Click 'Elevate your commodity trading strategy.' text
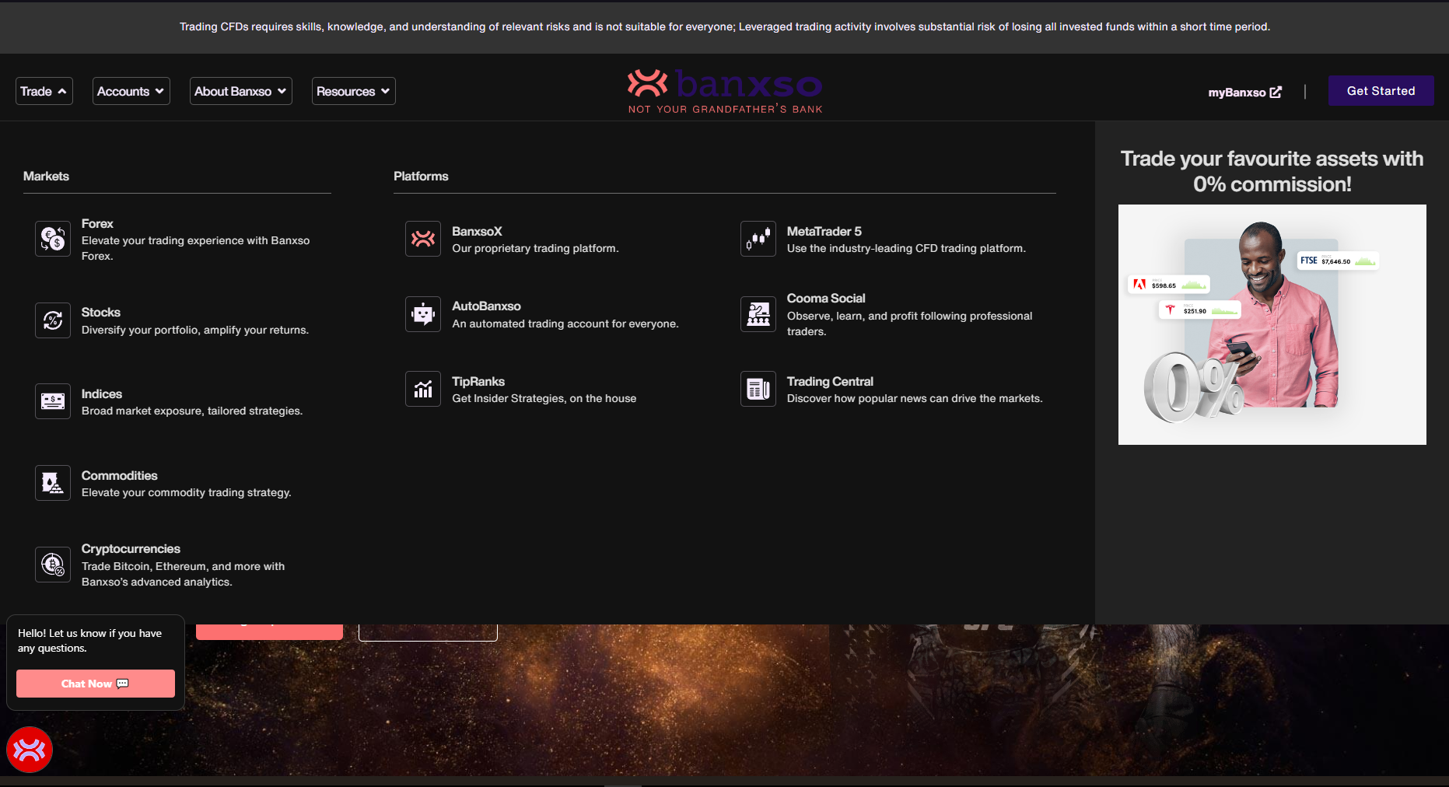The height and width of the screenshot is (787, 1449). [187, 492]
